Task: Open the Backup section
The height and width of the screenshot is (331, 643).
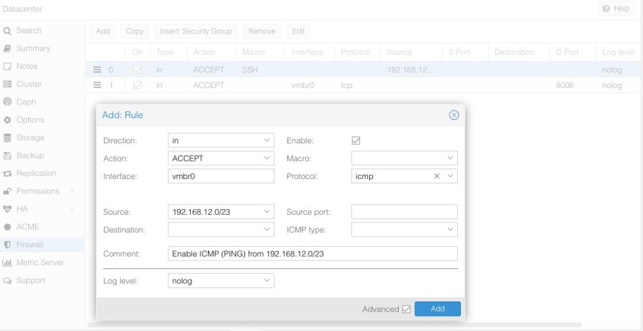Action: point(42,156)
